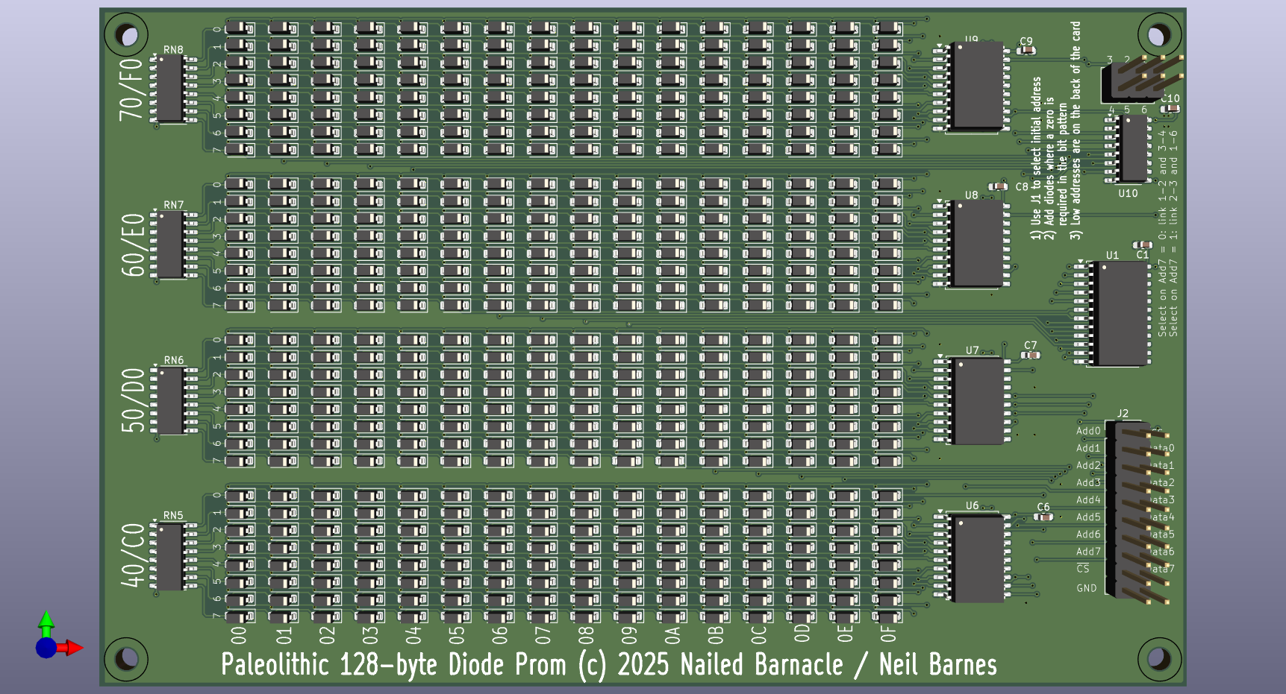Click resistor network RN8
1286x694 pixels.
point(170,89)
